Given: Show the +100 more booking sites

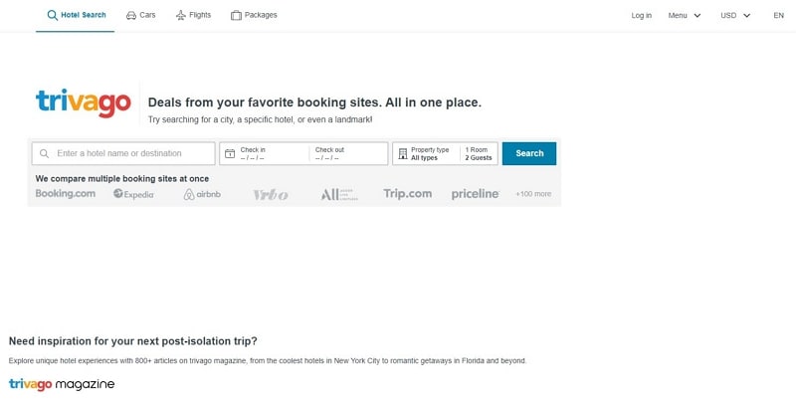Looking at the screenshot, I should (533, 194).
